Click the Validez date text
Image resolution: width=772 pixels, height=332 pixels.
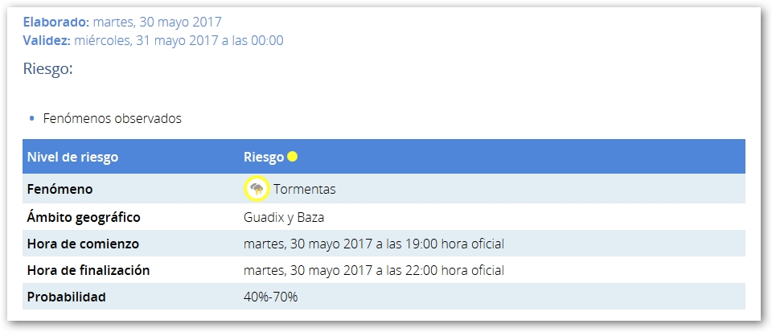179,40
